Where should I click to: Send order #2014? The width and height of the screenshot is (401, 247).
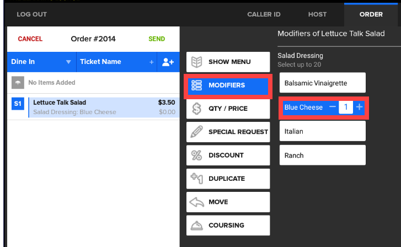pos(157,39)
